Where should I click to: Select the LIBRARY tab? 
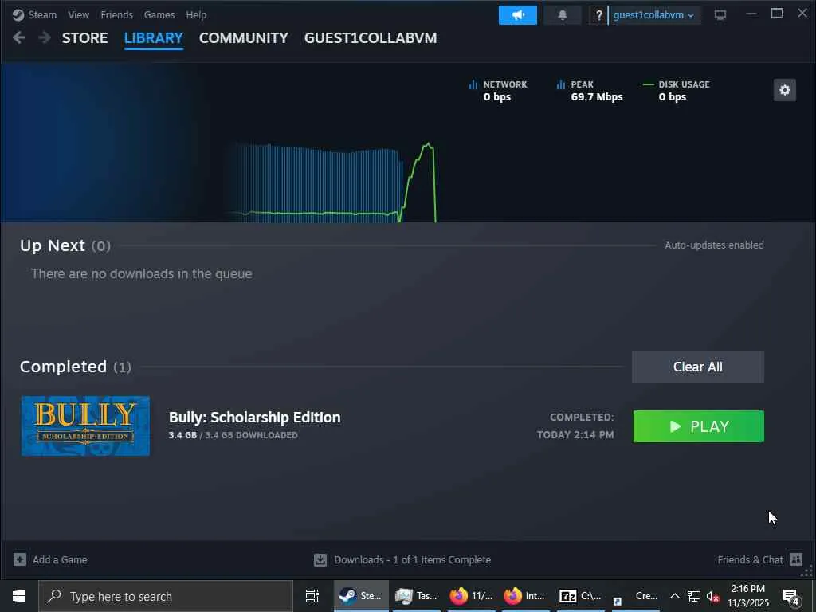[x=154, y=38]
